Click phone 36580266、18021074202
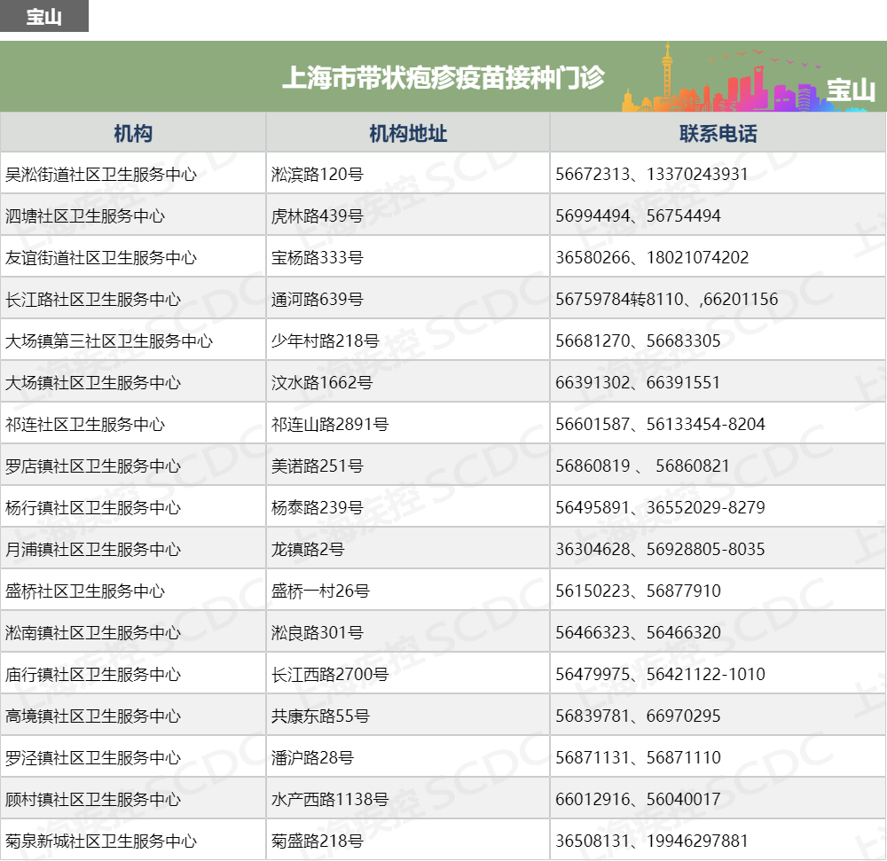887x861 pixels. click(x=652, y=258)
